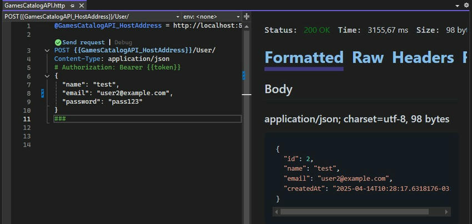Click the 3155,67 ms time value
The width and height of the screenshot is (472, 224).
click(x=388, y=30)
